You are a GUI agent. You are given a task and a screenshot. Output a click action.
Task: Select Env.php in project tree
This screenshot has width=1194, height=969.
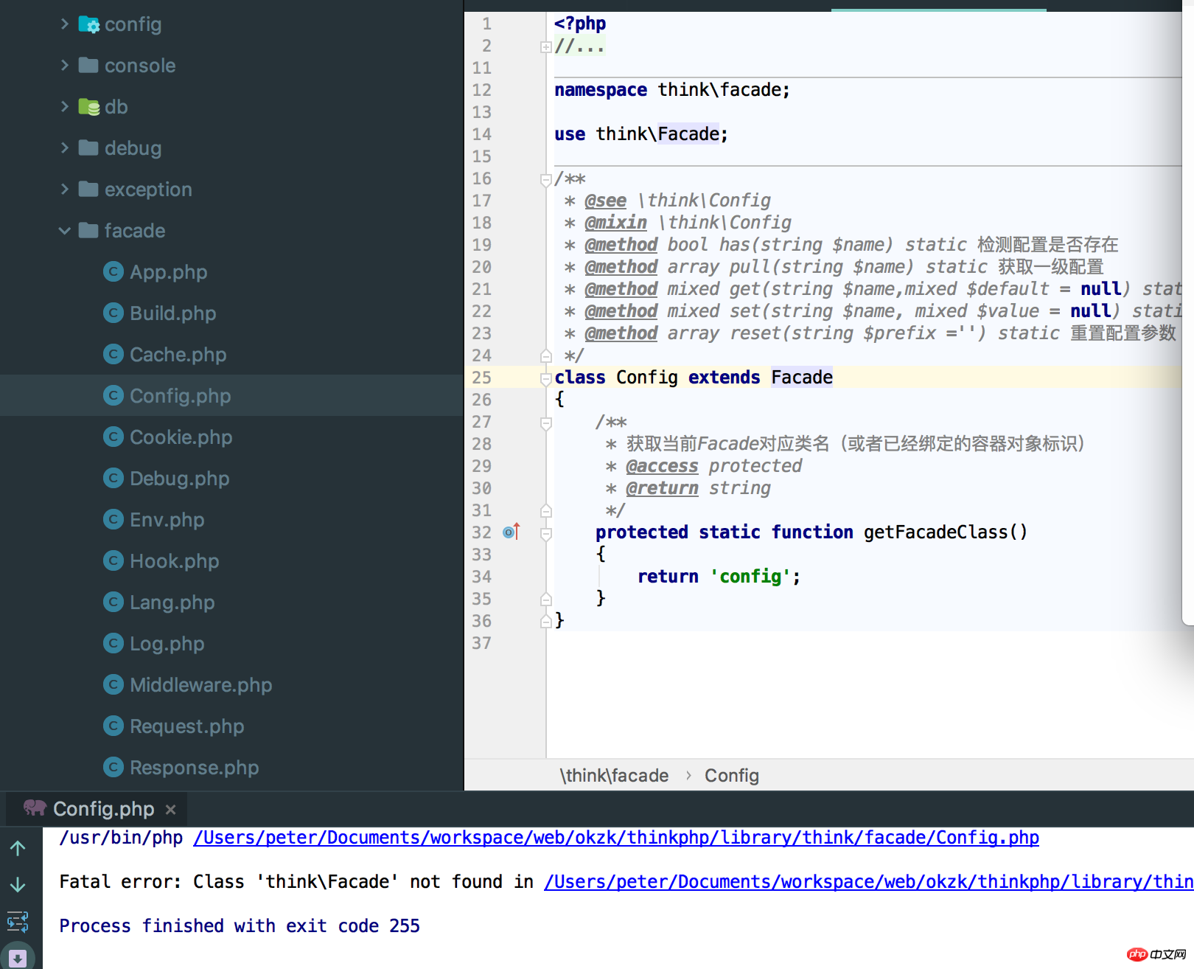click(167, 520)
